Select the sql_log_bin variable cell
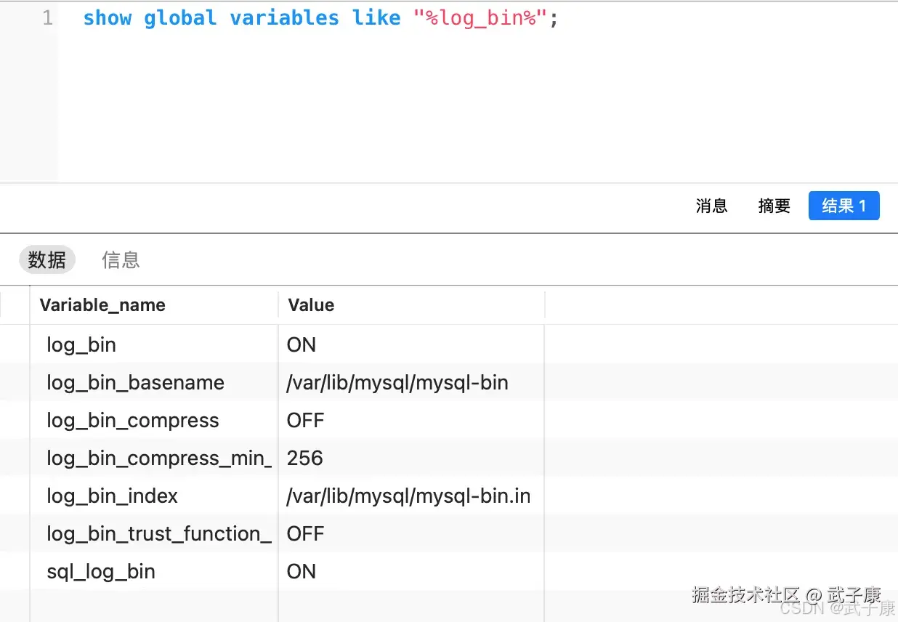 (x=101, y=571)
